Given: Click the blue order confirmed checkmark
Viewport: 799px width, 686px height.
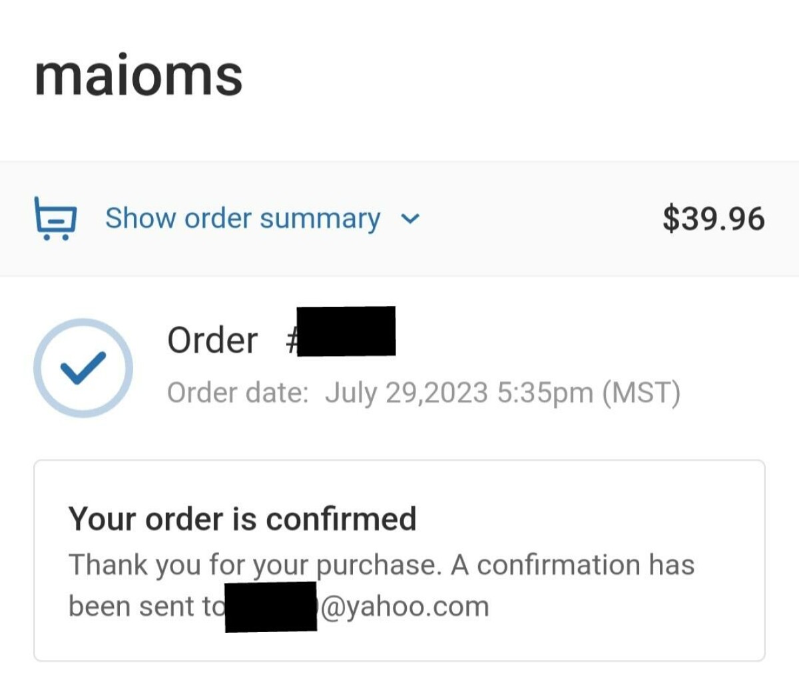Looking at the screenshot, I should [x=83, y=367].
